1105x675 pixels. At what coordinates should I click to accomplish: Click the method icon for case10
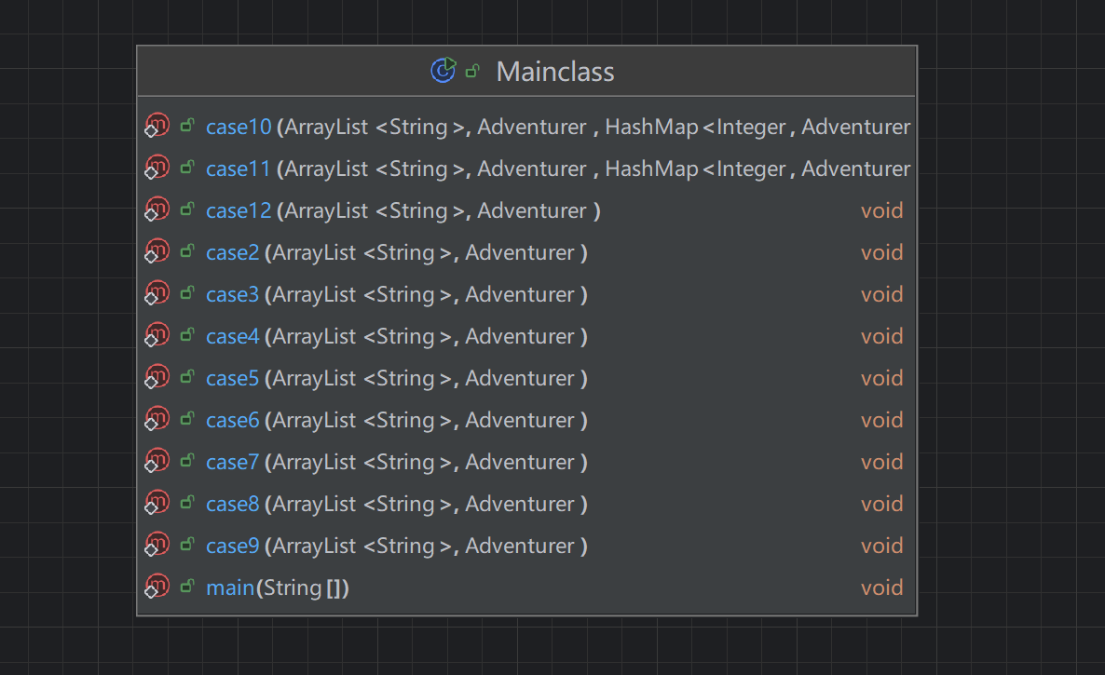(x=157, y=126)
